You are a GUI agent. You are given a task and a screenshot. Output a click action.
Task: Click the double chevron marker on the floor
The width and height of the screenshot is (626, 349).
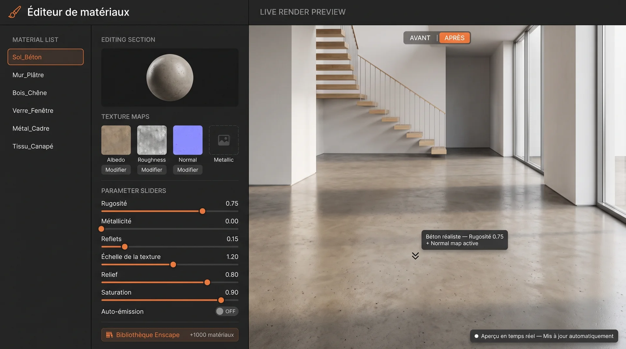415,256
